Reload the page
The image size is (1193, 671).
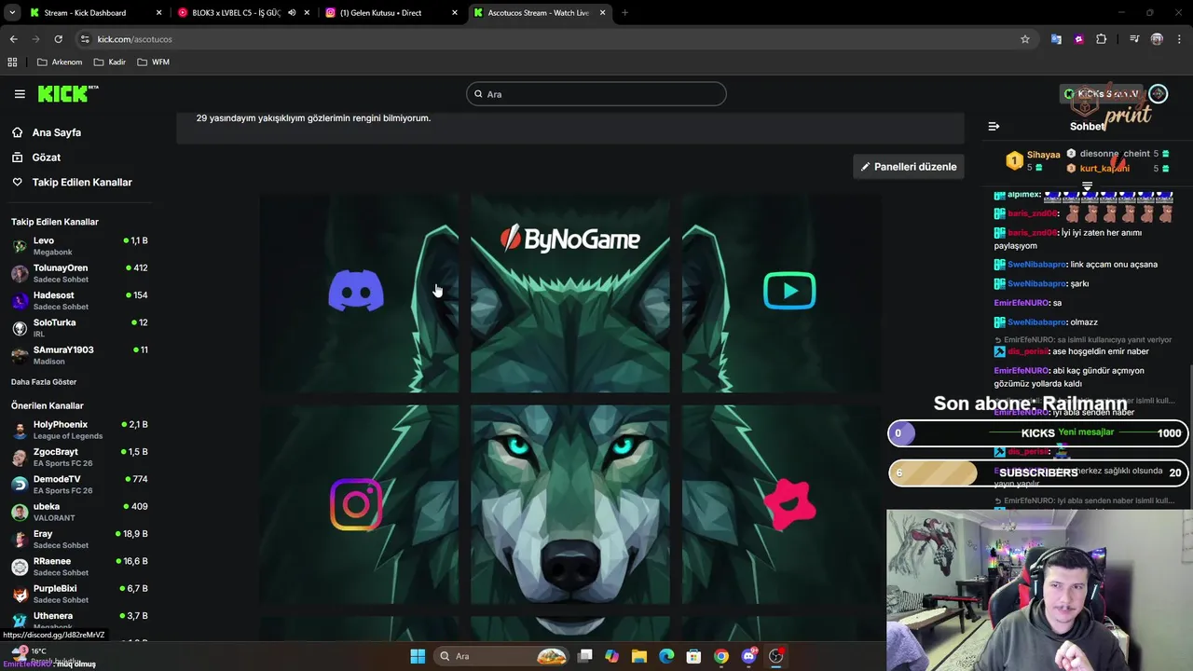tap(58, 39)
